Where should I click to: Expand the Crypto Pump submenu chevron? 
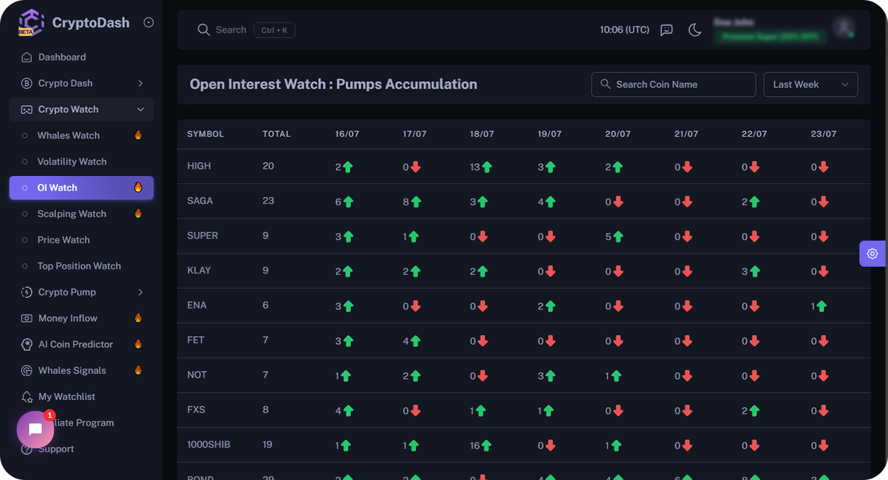140,292
